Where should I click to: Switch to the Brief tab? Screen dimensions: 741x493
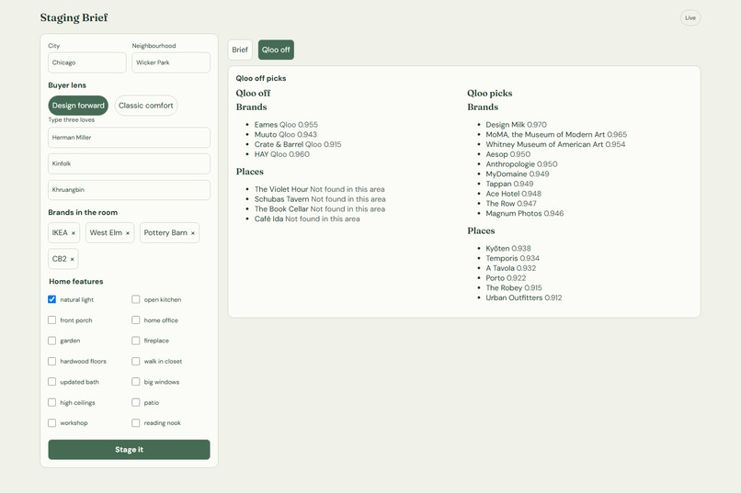point(240,50)
